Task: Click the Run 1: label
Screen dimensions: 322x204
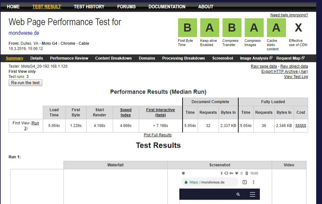Action: pos(15,157)
